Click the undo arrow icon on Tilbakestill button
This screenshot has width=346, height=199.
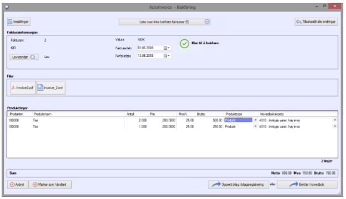[x=299, y=22]
